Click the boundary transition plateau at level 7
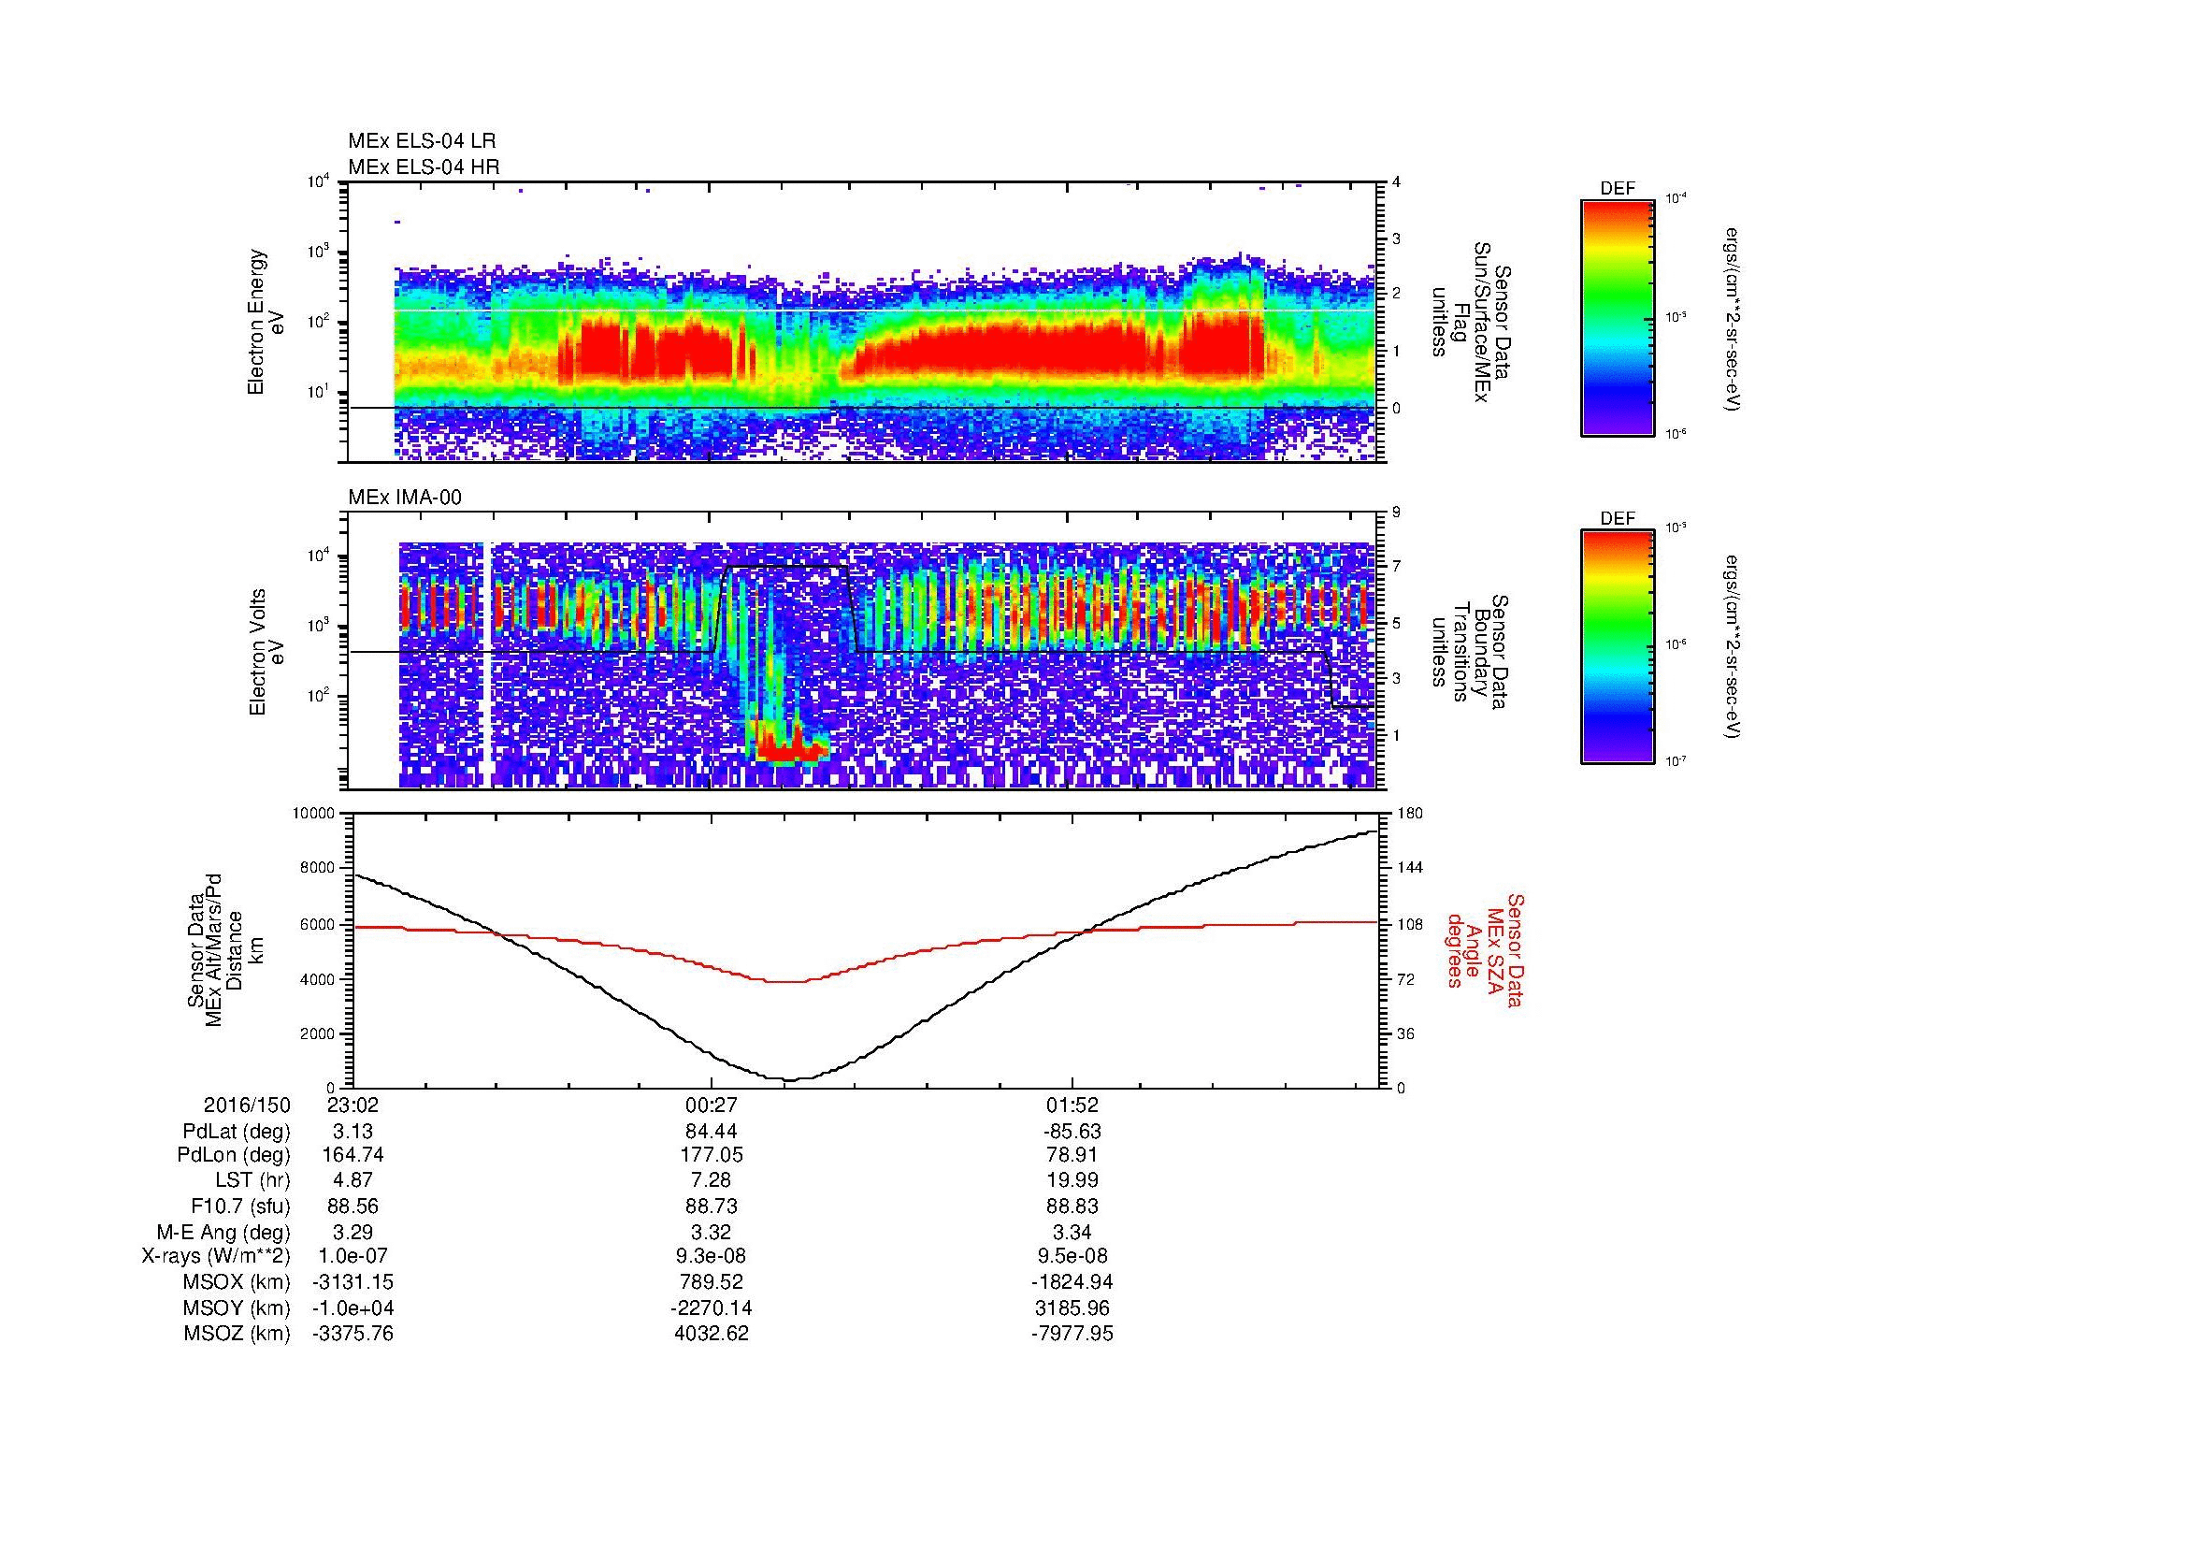 pyautogui.click(x=786, y=567)
